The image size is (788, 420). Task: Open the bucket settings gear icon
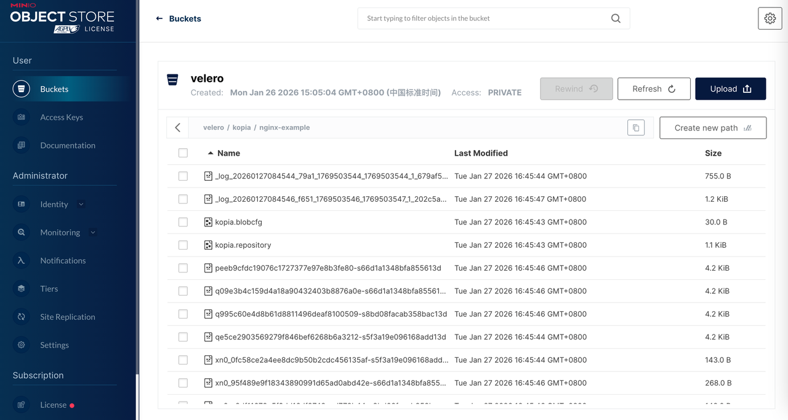point(770,18)
